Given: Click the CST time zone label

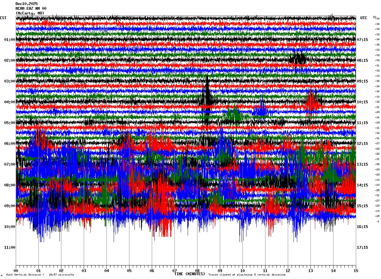Looking at the screenshot, I should tap(3, 18).
